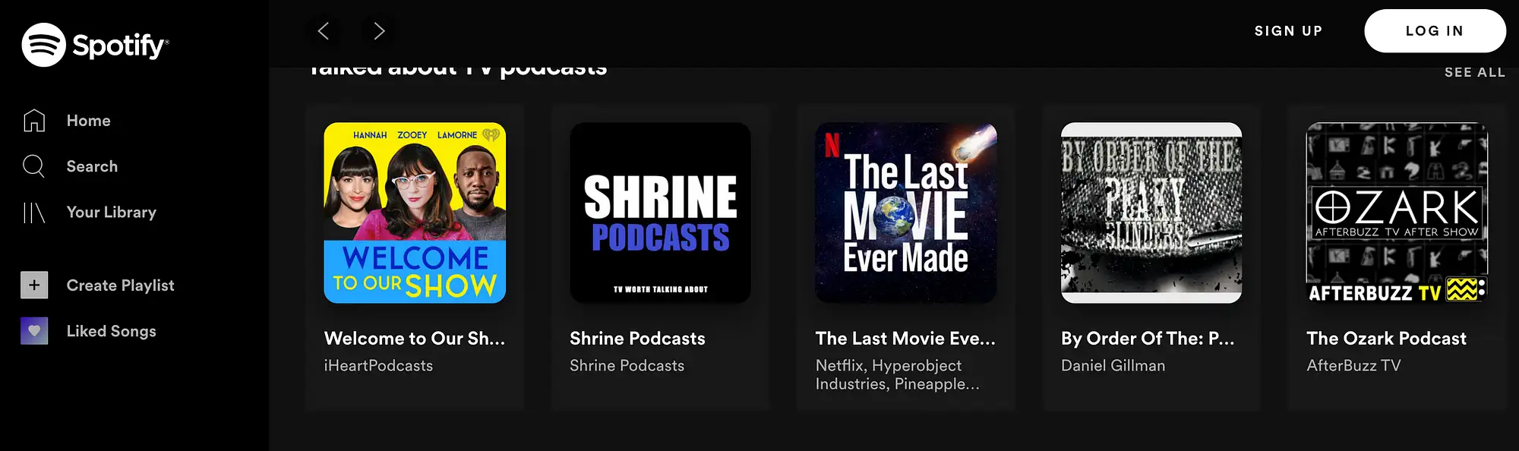Click the Your Library shelf icon
The image size is (1519, 451).
[34, 213]
